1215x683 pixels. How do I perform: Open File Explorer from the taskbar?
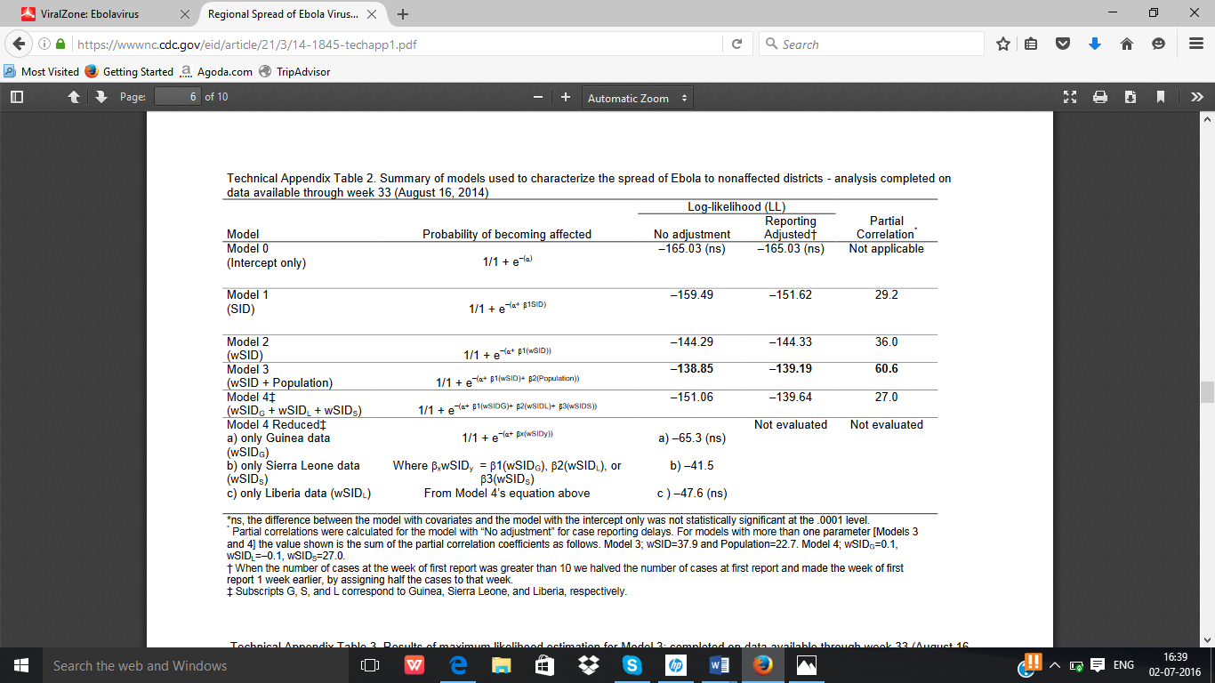502,665
